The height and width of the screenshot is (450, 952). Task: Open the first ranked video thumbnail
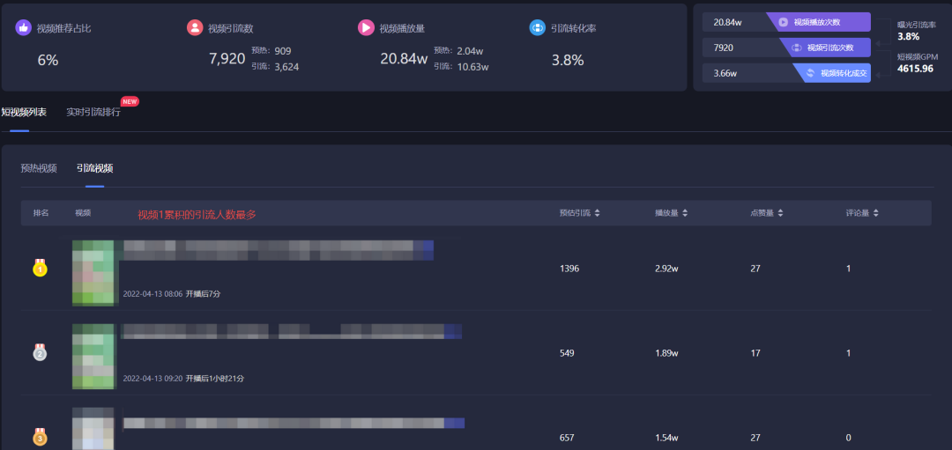93,272
